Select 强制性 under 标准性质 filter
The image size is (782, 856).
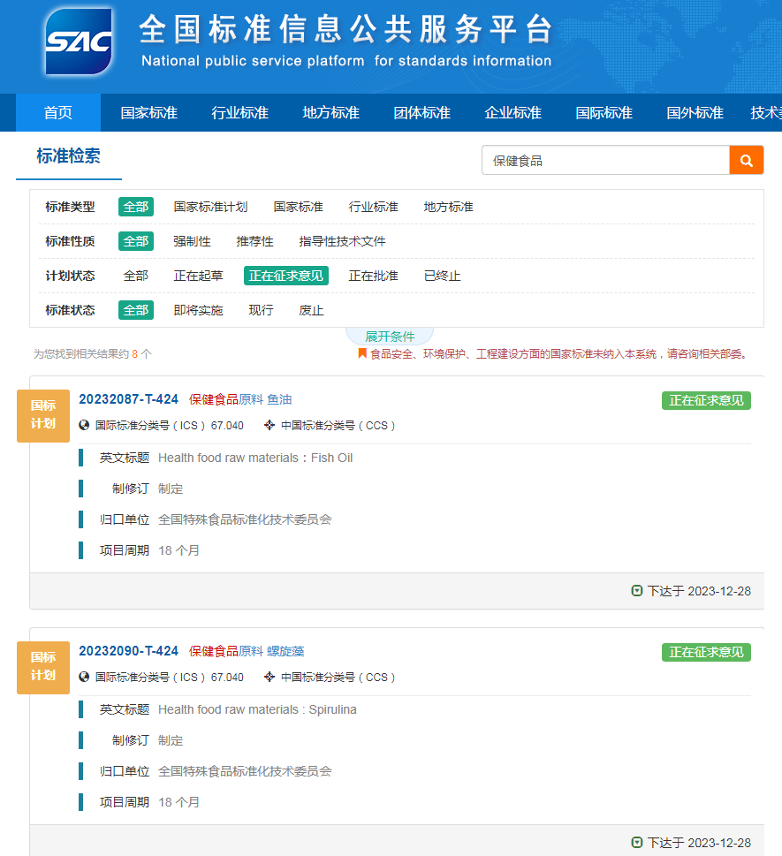pyautogui.click(x=192, y=241)
